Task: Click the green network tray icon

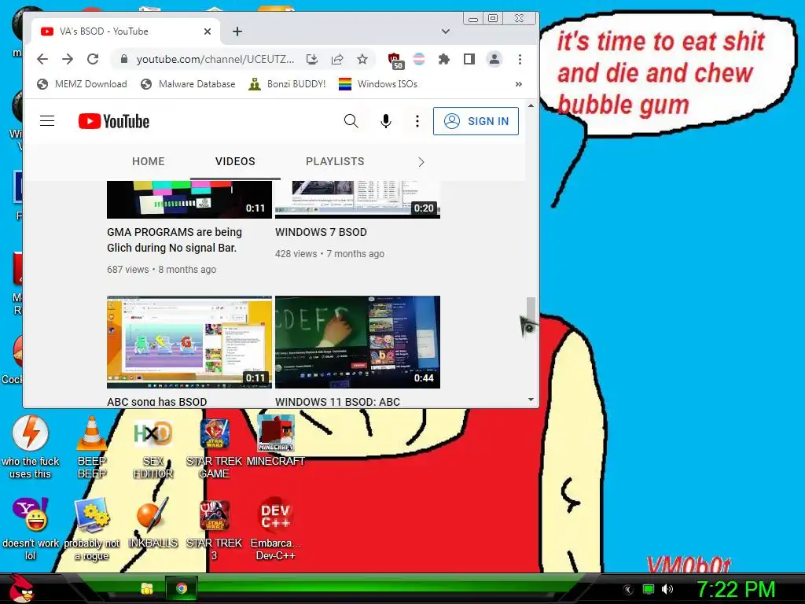Action: (x=649, y=589)
